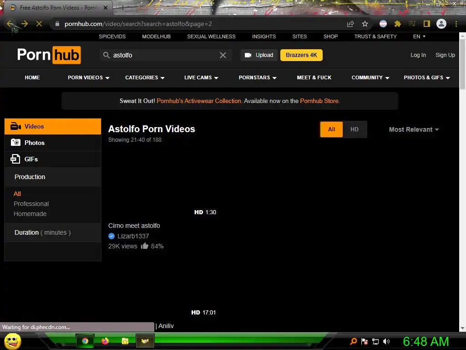Open the Activewear Collection link
This screenshot has width=466, height=350.
coord(199,101)
